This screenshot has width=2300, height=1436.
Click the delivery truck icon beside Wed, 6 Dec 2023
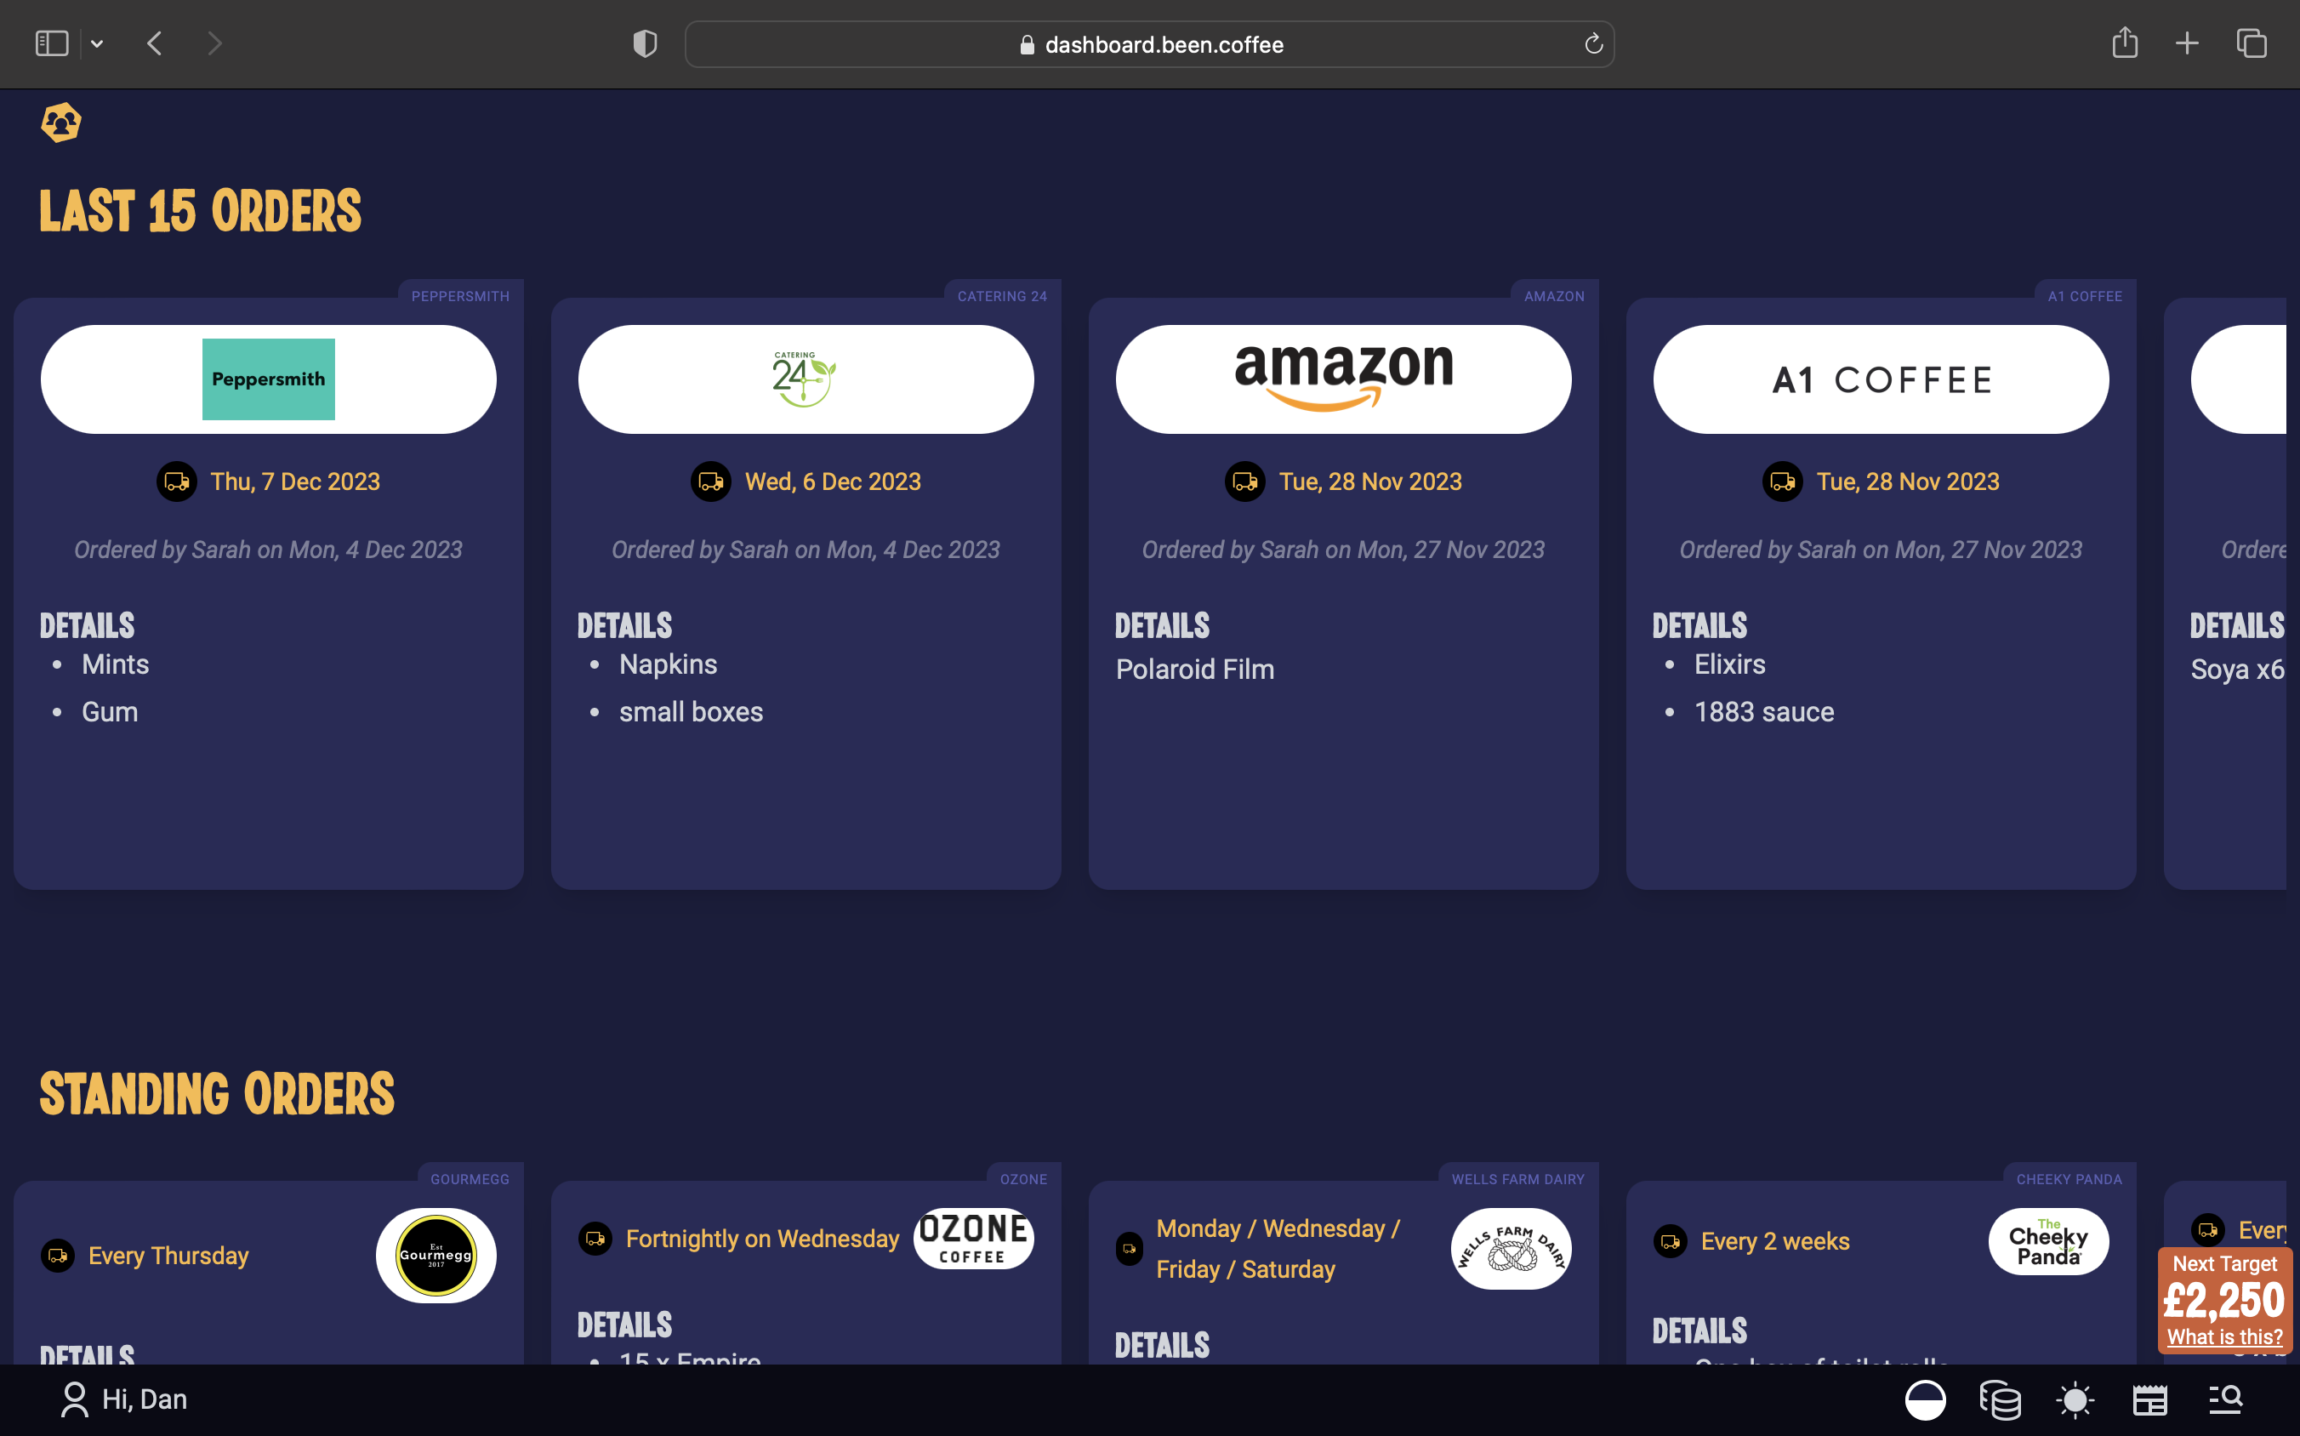click(x=711, y=482)
